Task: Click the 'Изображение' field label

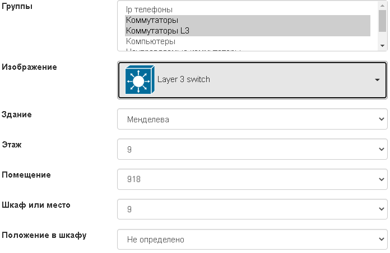Action: [30, 67]
